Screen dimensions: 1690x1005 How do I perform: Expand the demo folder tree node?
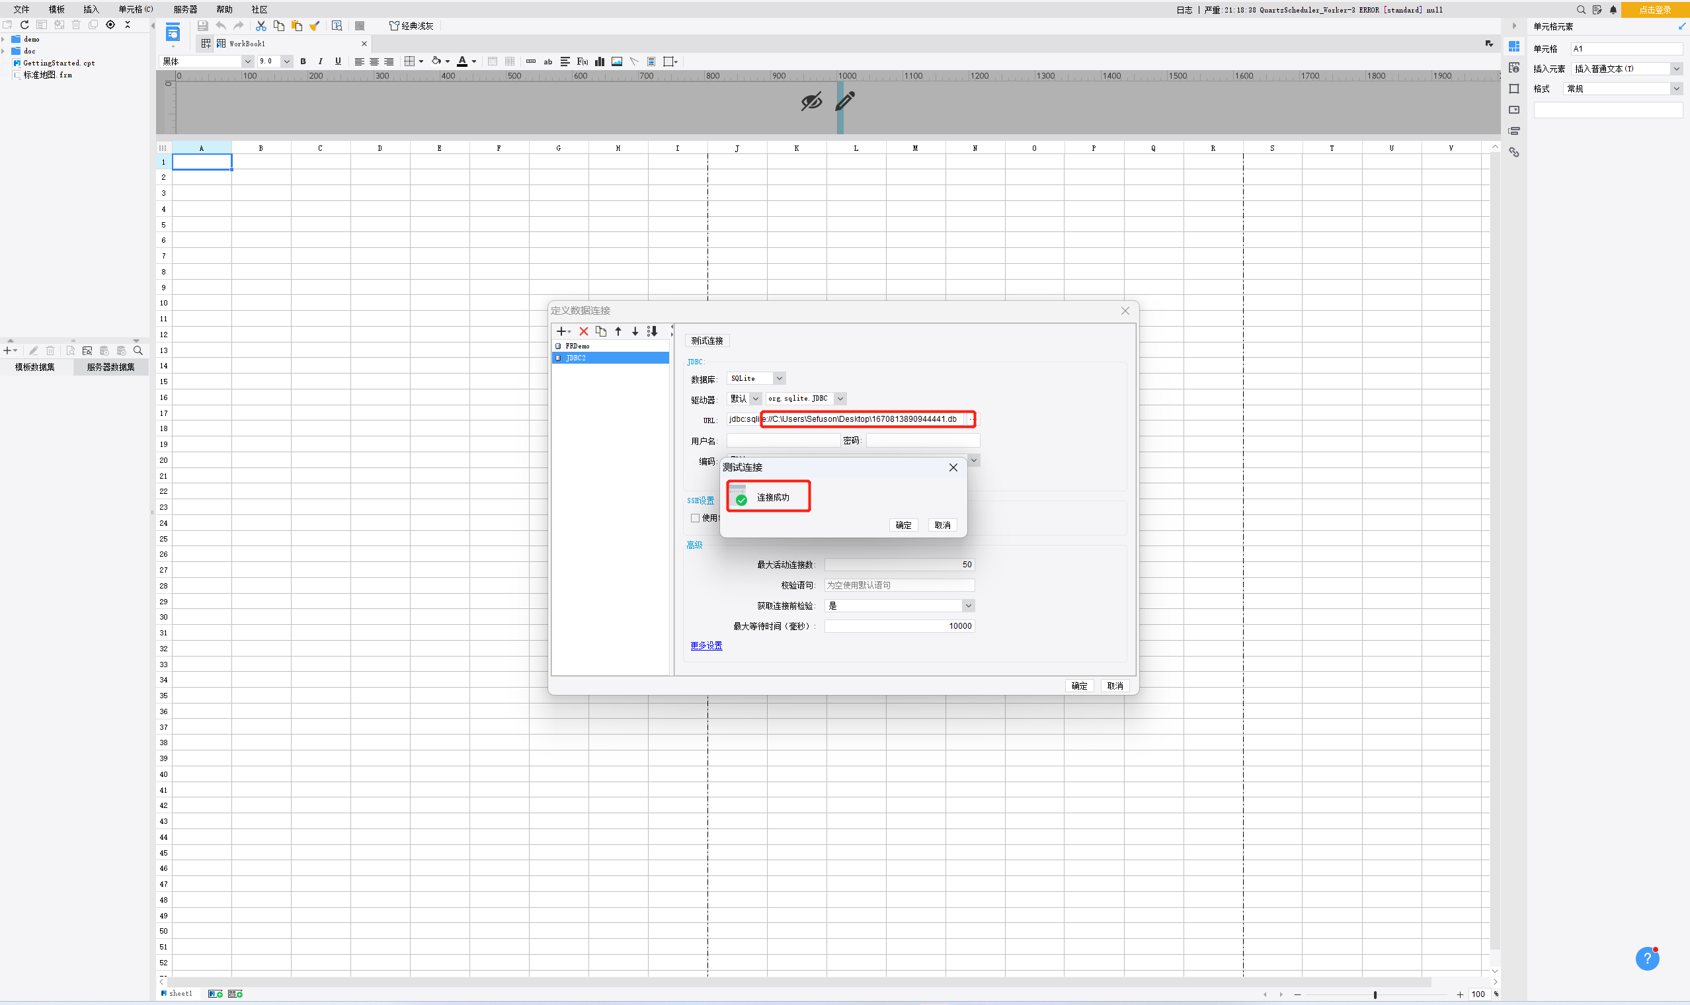coord(4,39)
